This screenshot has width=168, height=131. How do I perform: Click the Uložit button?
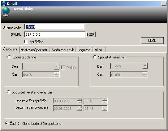(x=152, y=41)
